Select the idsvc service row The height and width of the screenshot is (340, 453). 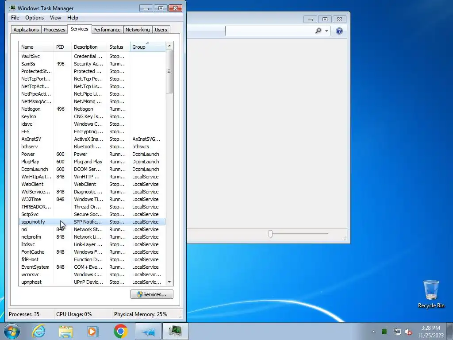point(92,124)
